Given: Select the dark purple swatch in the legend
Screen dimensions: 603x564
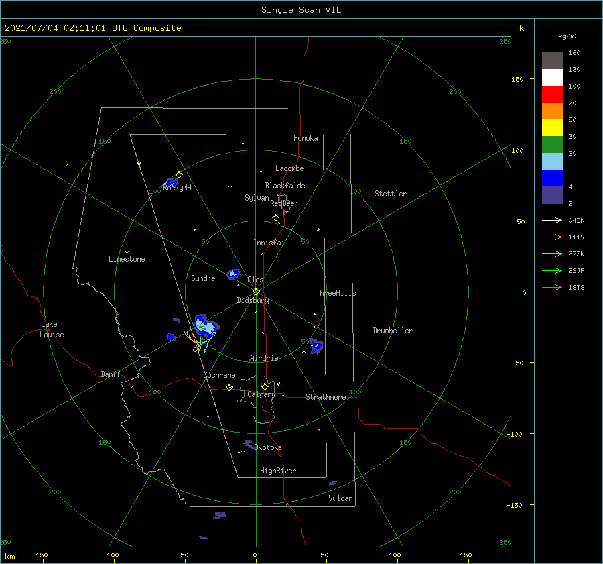Looking at the screenshot, I should point(552,195).
